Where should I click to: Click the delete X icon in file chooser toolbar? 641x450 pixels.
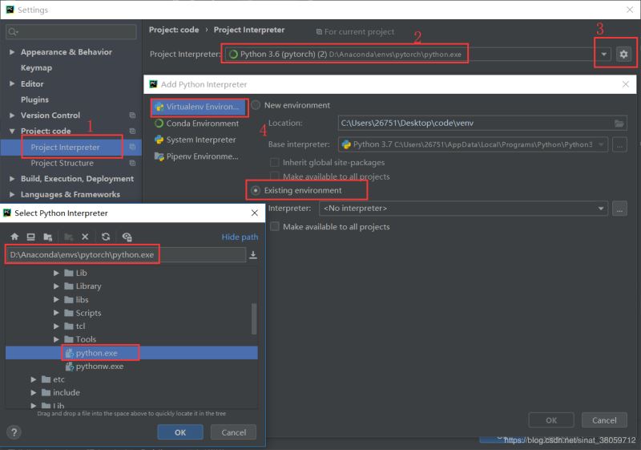pyautogui.click(x=85, y=237)
